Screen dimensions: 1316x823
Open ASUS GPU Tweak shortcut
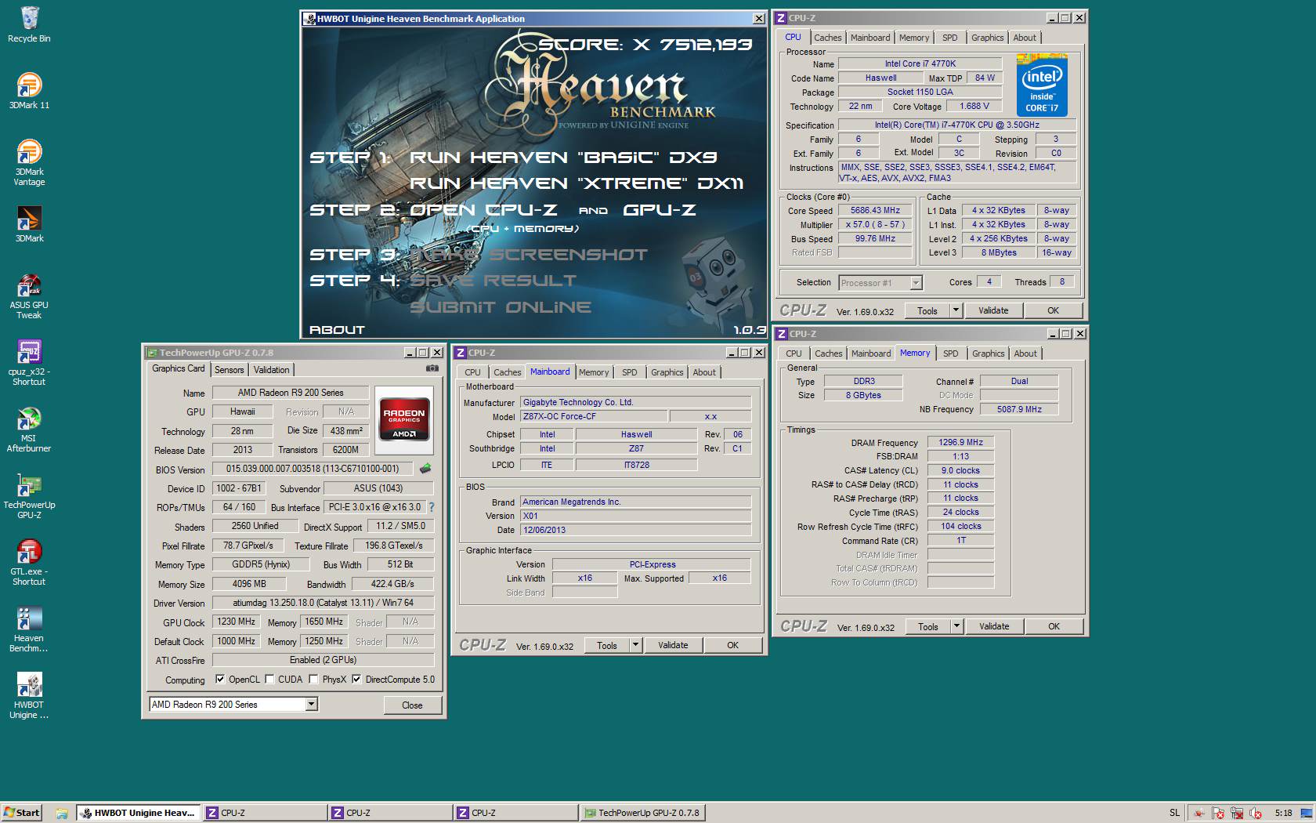click(29, 296)
